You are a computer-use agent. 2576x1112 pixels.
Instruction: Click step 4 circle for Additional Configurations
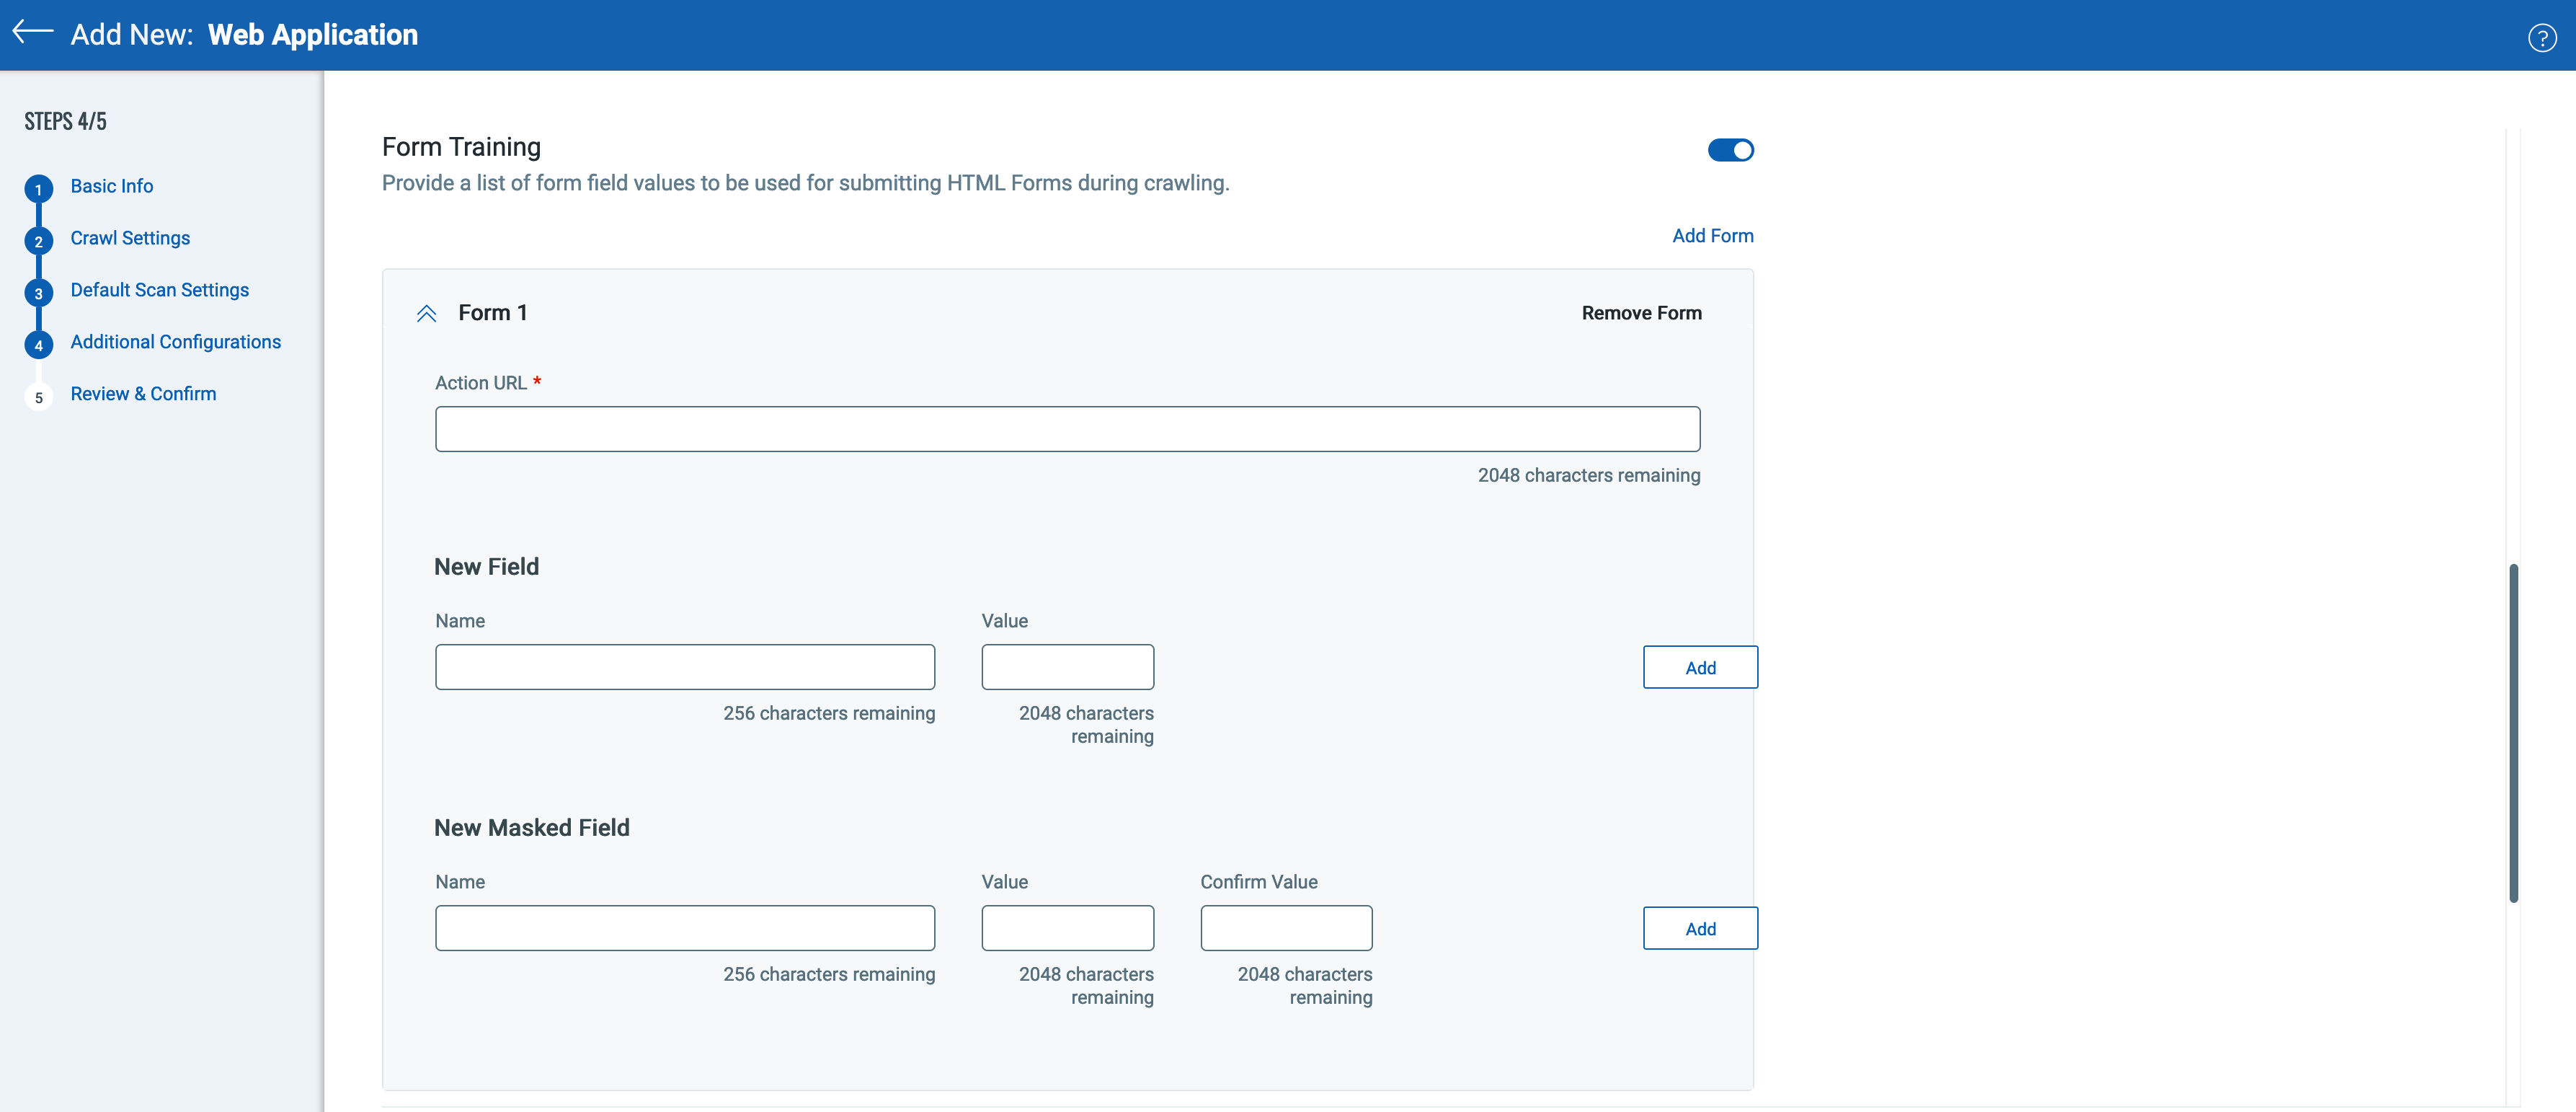click(x=38, y=344)
